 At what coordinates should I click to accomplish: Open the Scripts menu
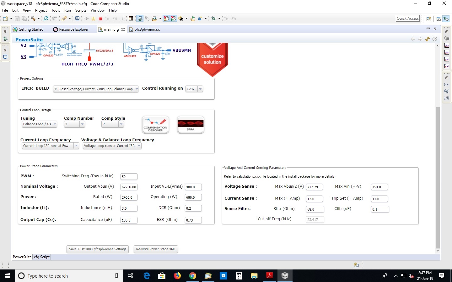pyautogui.click(x=81, y=10)
